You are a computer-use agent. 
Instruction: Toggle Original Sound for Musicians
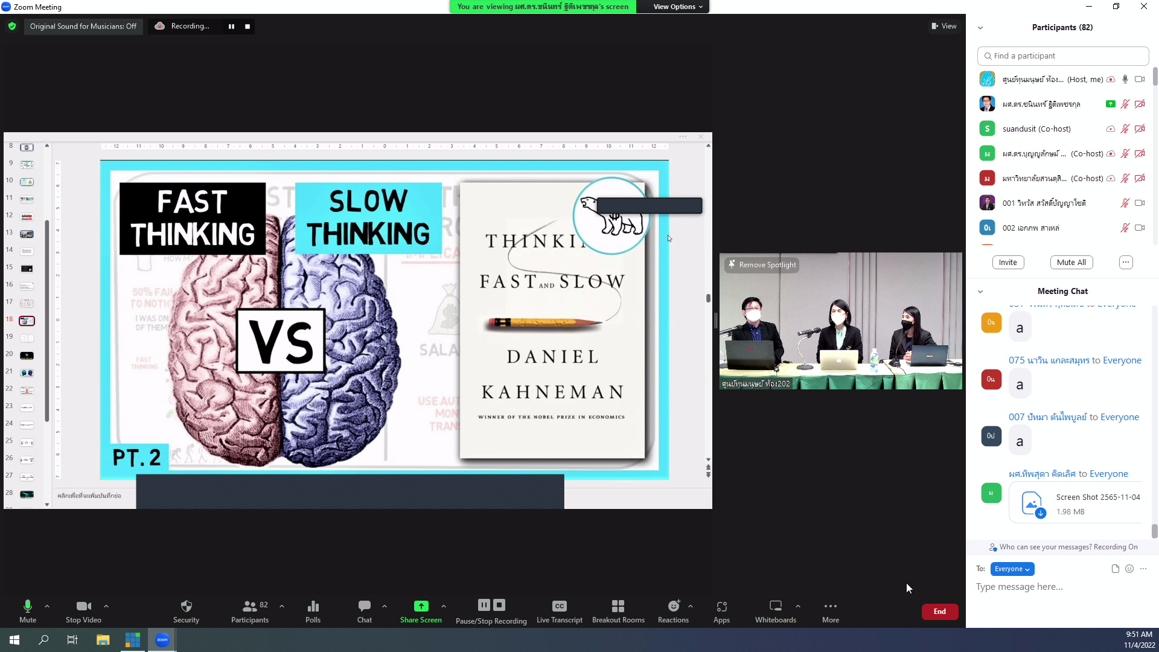coord(83,26)
